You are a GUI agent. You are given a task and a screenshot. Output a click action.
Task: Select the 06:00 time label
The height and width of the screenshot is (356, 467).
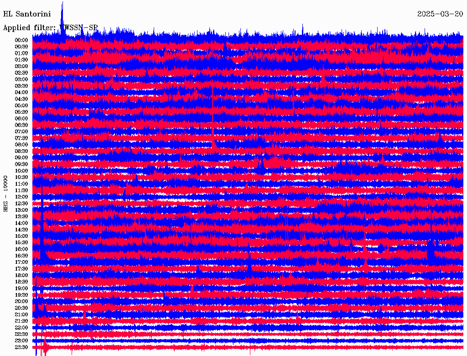tap(21, 119)
